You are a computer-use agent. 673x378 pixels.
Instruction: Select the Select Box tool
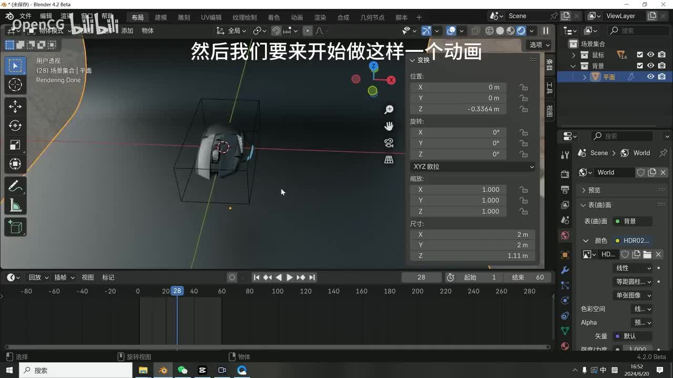pos(15,66)
